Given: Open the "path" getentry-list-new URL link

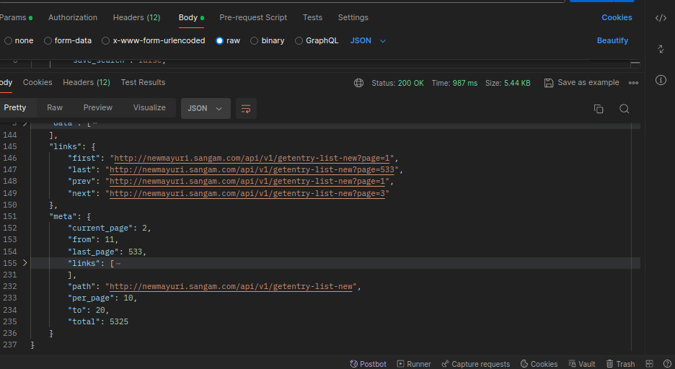Looking at the screenshot, I should (x=231, y=286).
